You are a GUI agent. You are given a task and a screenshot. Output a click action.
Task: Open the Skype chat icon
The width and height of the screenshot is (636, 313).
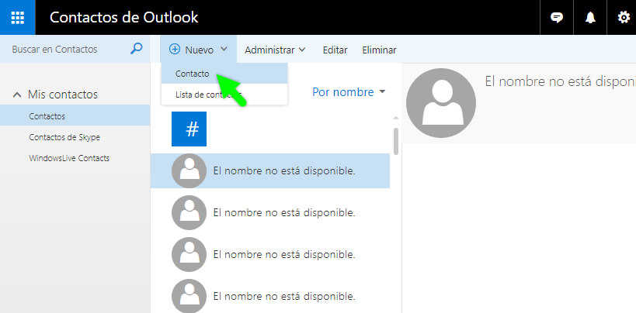pos(556,17)
